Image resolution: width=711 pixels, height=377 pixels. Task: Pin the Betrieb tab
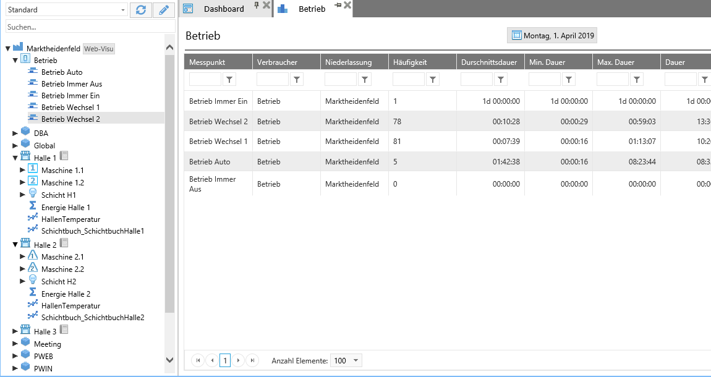point(338,5)
